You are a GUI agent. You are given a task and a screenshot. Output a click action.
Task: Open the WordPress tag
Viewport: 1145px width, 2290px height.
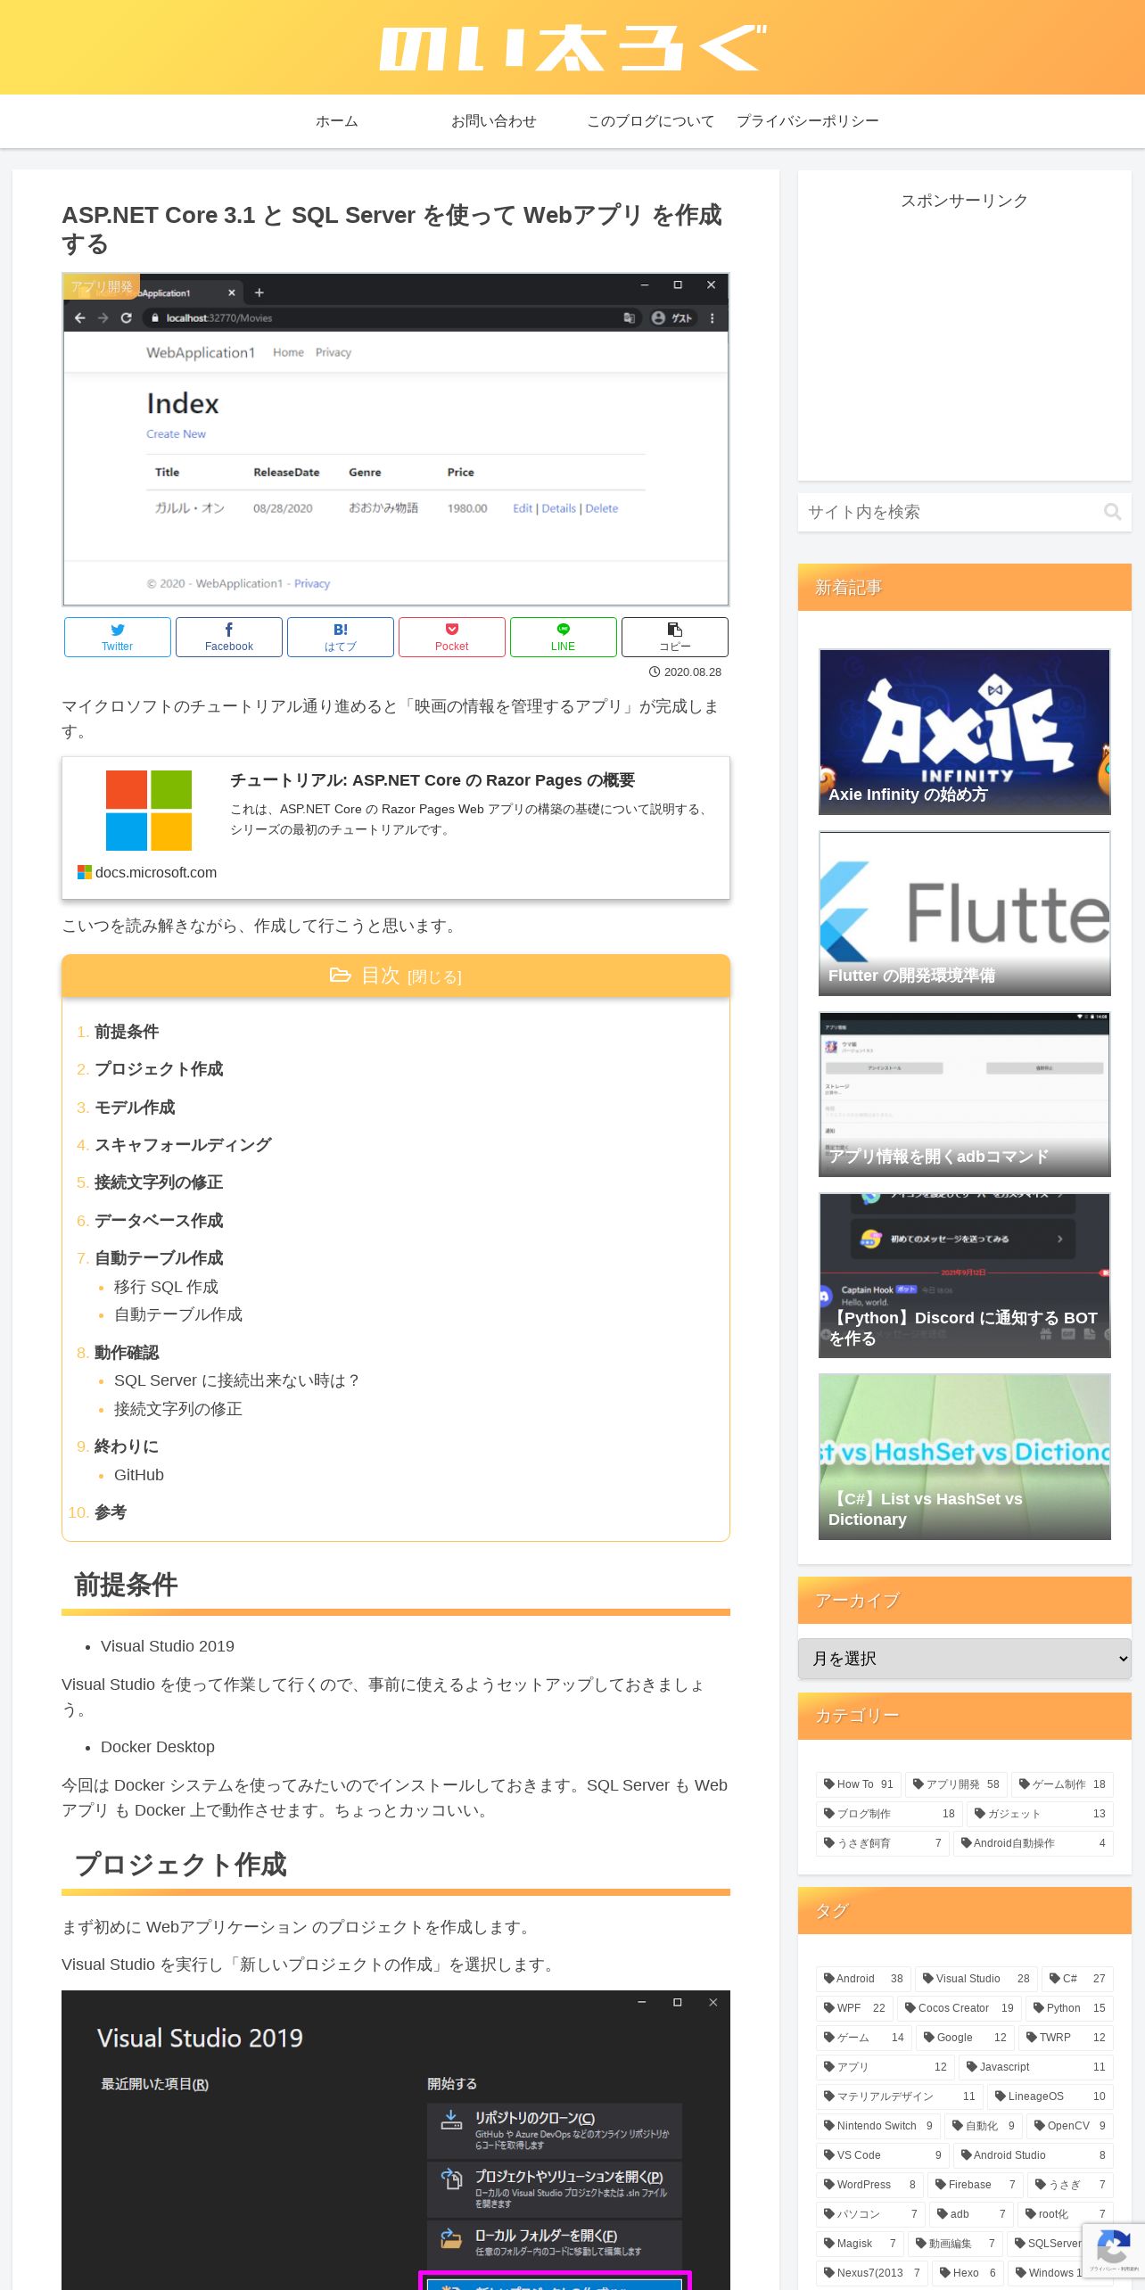pyautogui.click(x=869, y=2185)
